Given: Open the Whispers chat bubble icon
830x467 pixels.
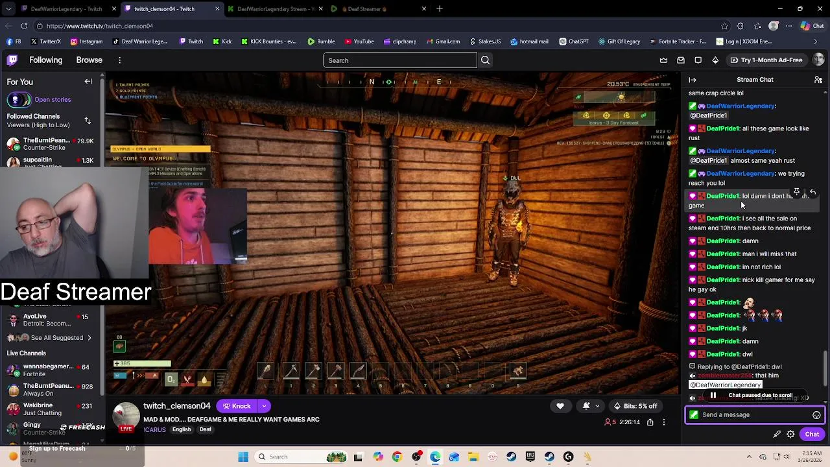Looking at the screenshot, I should [698, 60].
